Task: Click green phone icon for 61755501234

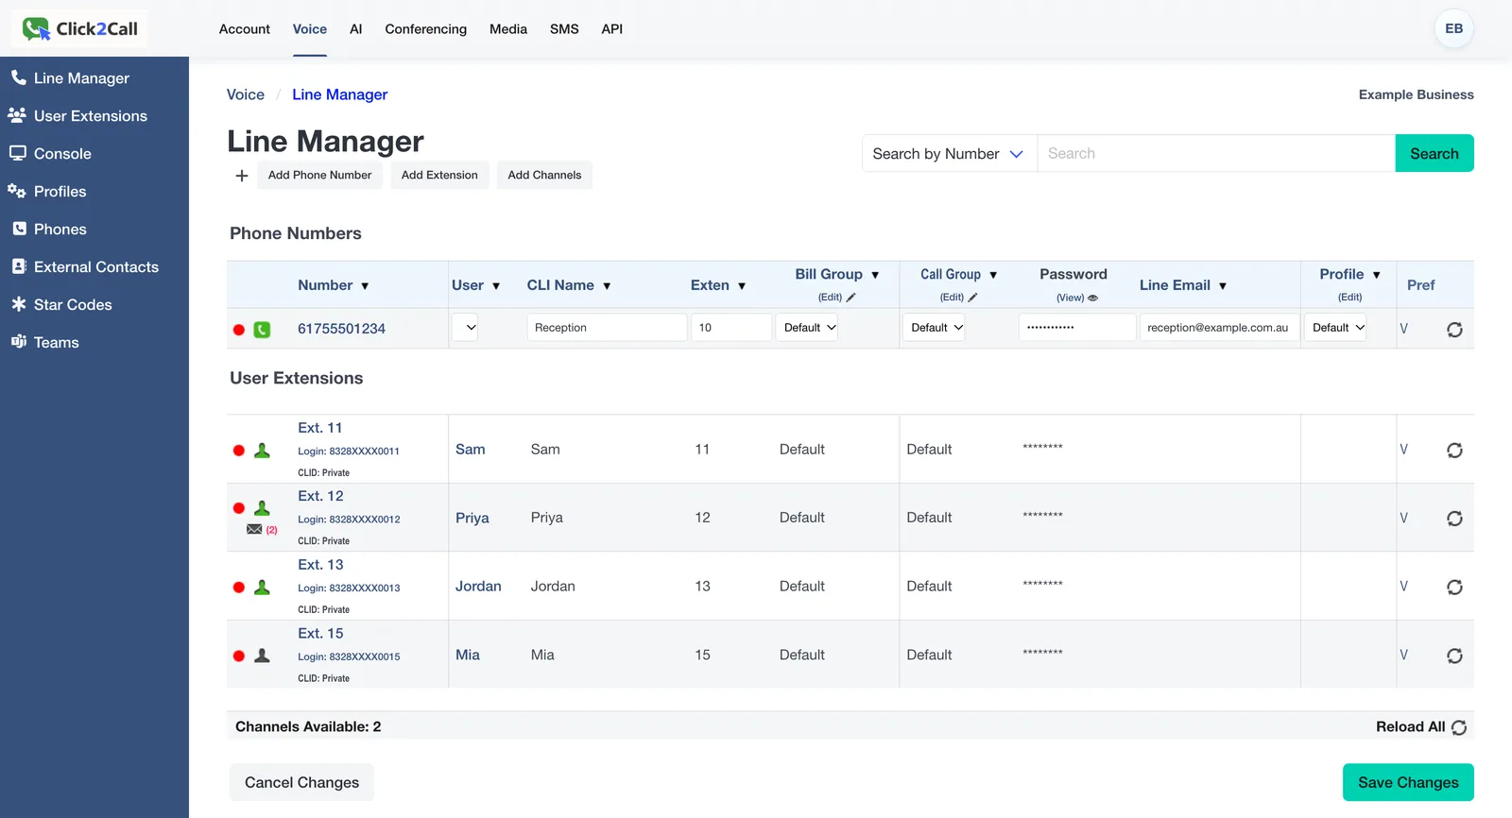Action: point(262,330)
